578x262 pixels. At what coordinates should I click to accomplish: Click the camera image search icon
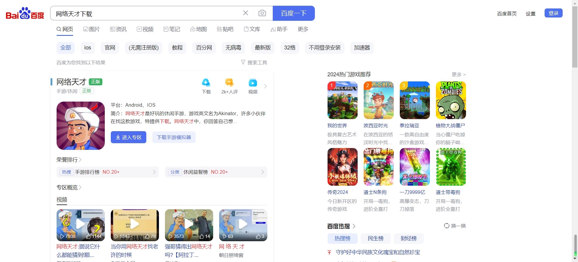click(x=262, y=13)
